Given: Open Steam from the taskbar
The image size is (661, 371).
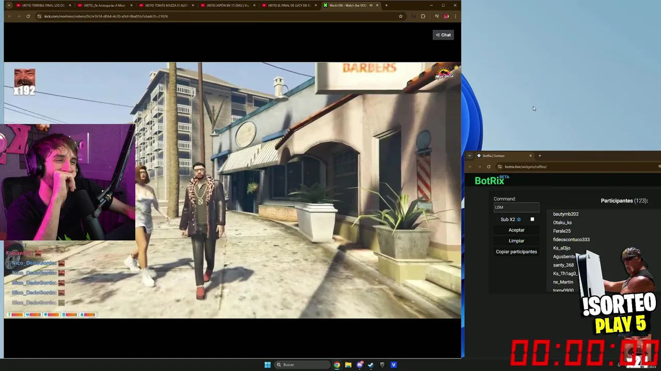Looking at the screenshot, I should (371, 365).
